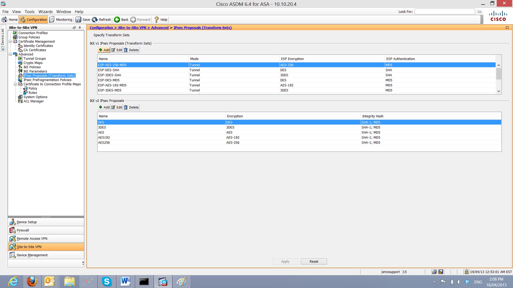
Task: Select the Site-to-Site VPN section
Action: point(46,247)
